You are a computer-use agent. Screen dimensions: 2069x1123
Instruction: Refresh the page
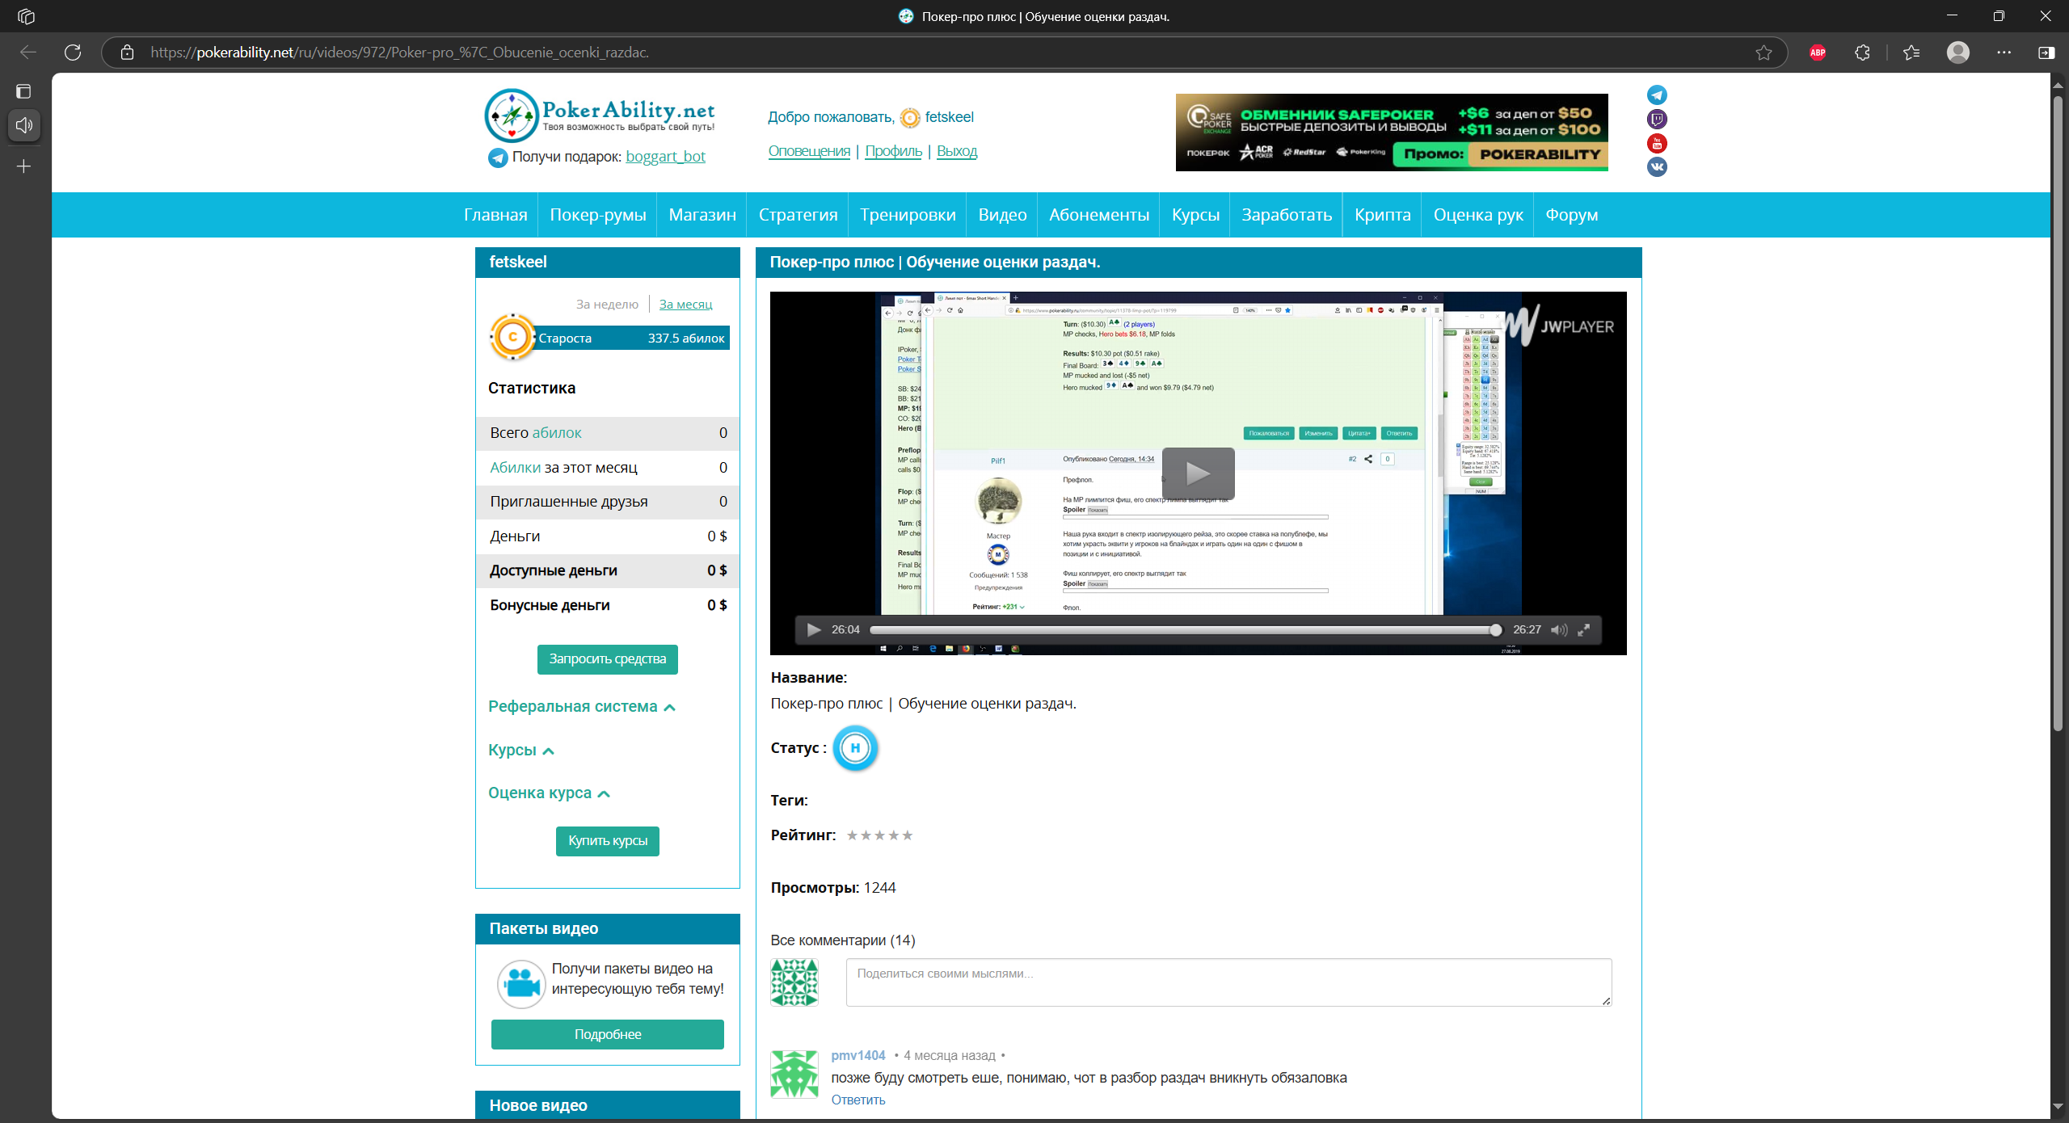[73, 53]
